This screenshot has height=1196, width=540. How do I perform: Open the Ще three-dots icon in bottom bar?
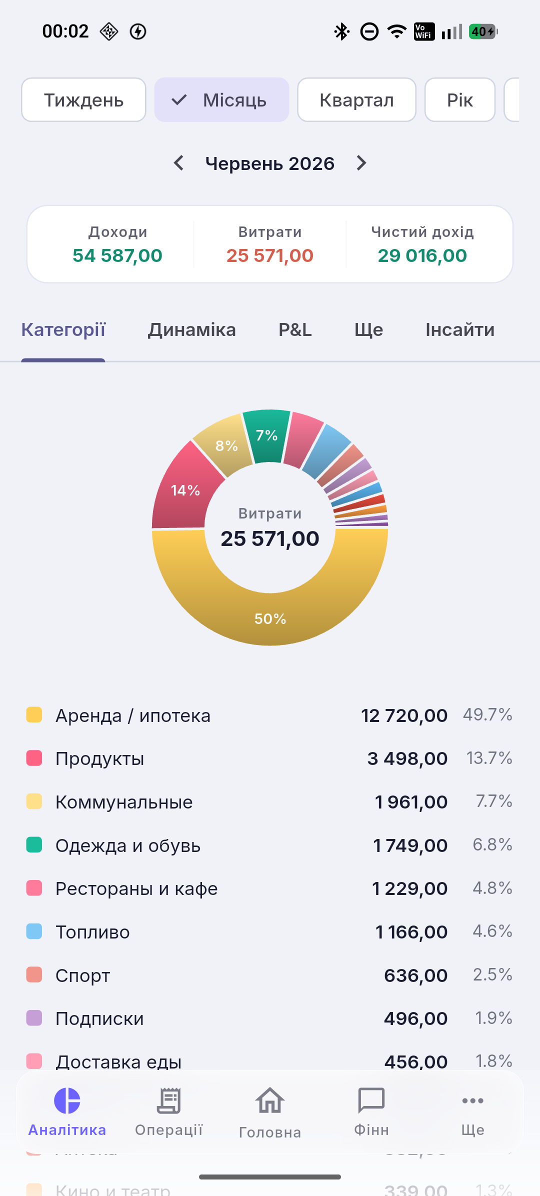coord(472,1100)
